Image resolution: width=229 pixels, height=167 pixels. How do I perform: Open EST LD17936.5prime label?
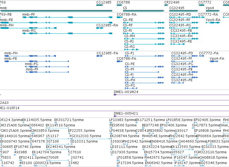tap(124, 152)
